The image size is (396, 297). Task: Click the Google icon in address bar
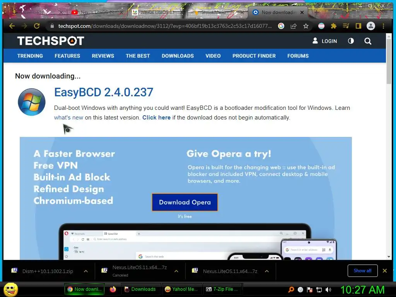(x=281, y=26)
